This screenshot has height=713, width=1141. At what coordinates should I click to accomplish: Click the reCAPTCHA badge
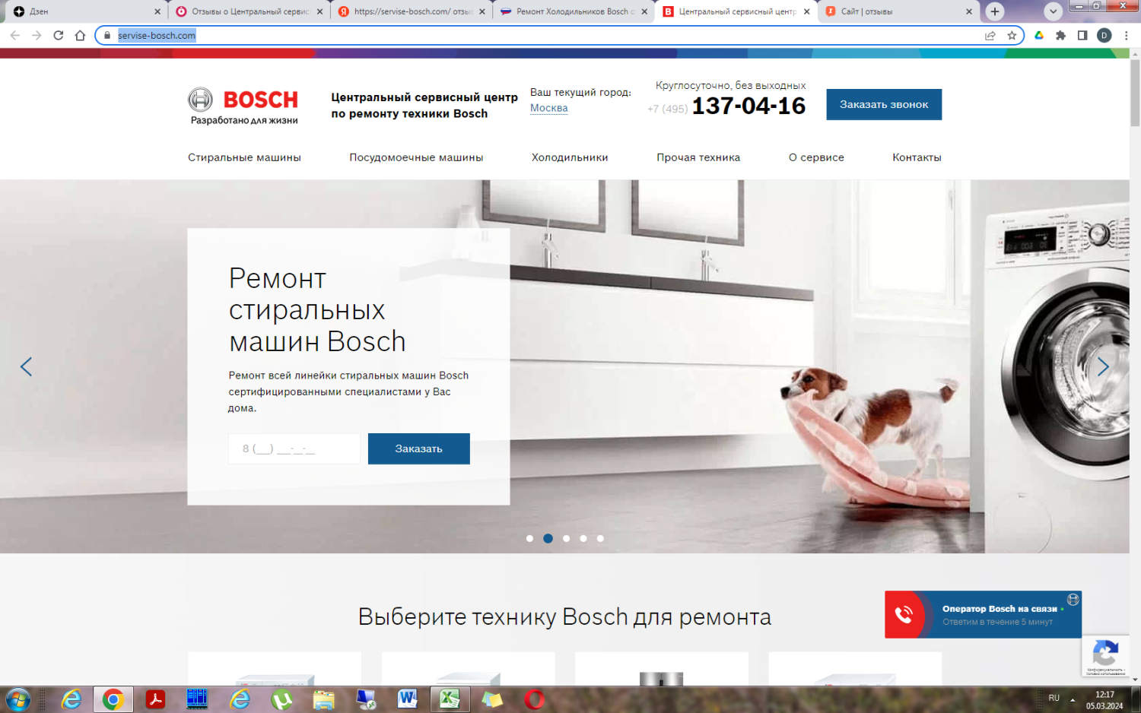click(1105, 655)
